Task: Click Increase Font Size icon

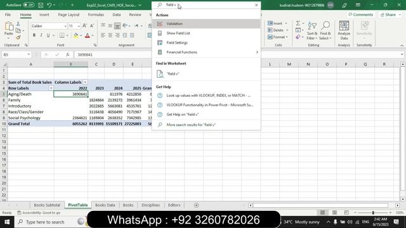Action: (x=84, y=26)
